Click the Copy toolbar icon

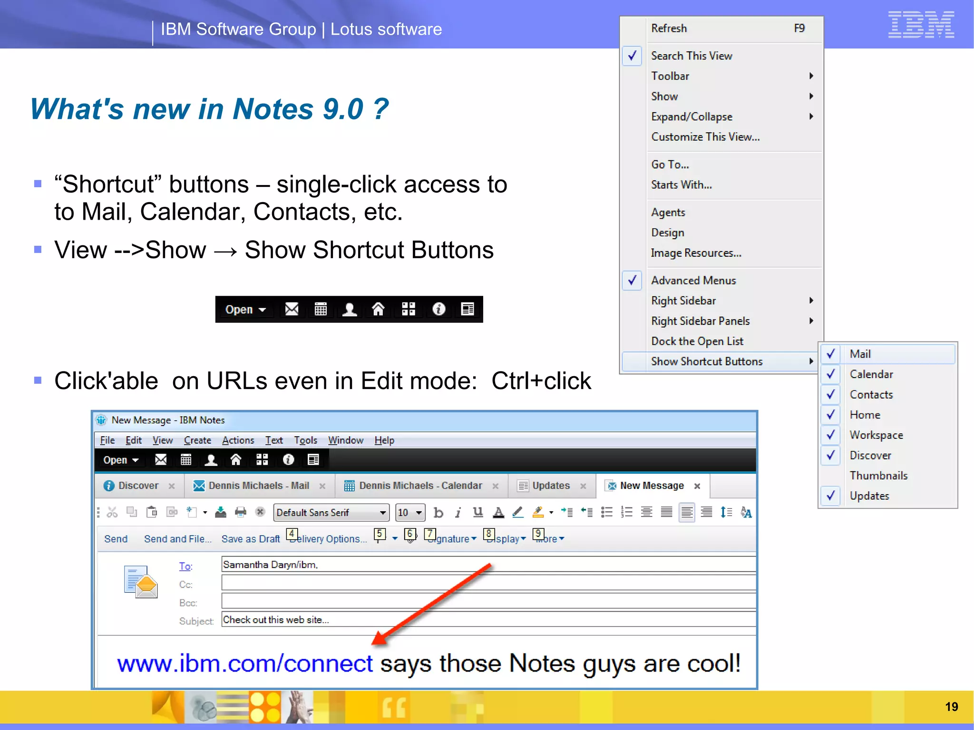132,512
